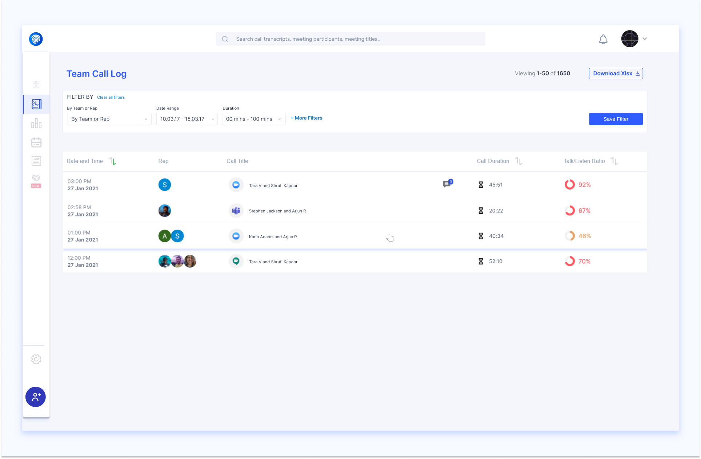Click rep photo avatar in 02:58 PM row
The image size is (701, 459).
(165, 211)
